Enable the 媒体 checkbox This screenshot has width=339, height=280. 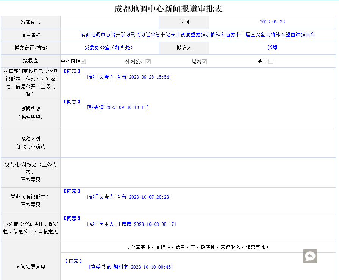click(271, 61)
